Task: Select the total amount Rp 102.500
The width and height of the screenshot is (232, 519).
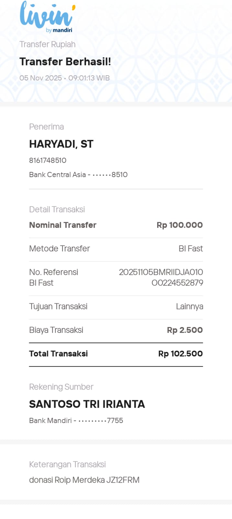Action: pyautogui.click(x=180, y=354)
